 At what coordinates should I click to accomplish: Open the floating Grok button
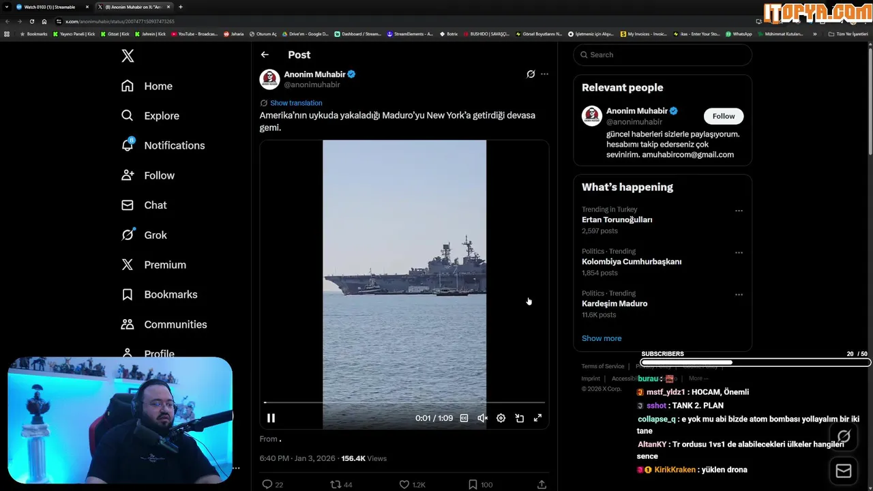click(844, 436)
